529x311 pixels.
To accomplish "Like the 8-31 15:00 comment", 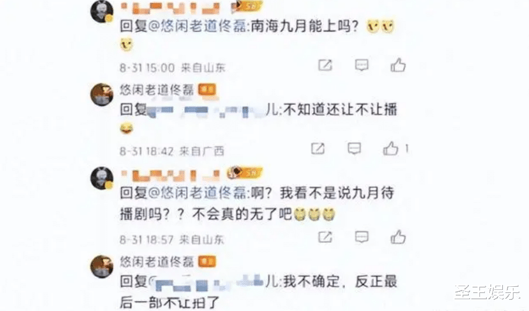I will pos(398,64).
